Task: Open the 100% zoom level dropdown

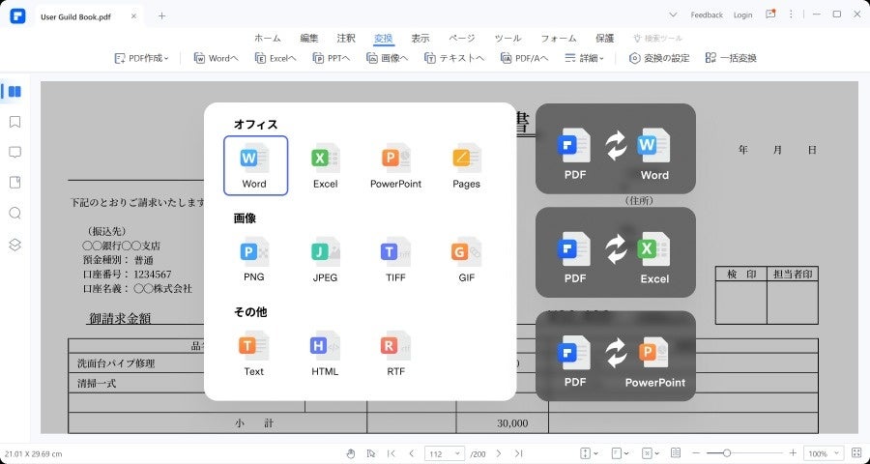Action: pos(825,453)
